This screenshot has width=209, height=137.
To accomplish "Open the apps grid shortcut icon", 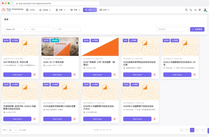I will pyautogui.click(x=200, y=10).
